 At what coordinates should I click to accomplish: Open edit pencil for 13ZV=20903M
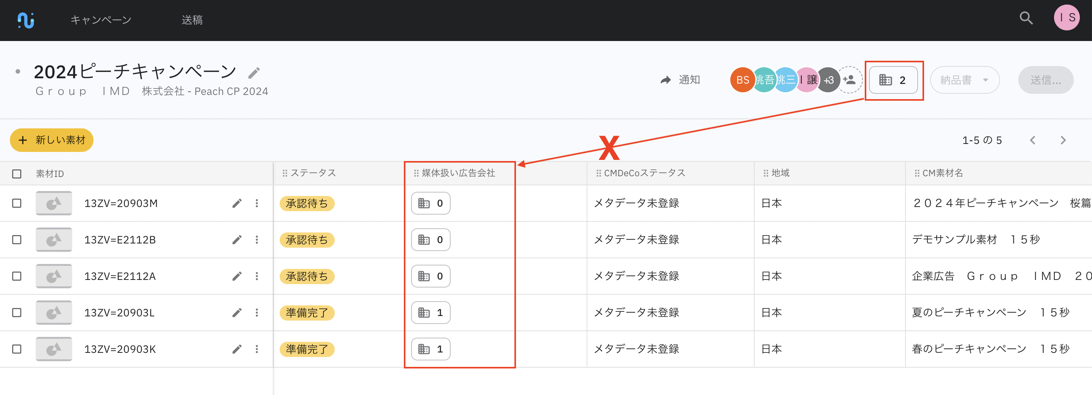pyautogui.click(x=237, y=204)
